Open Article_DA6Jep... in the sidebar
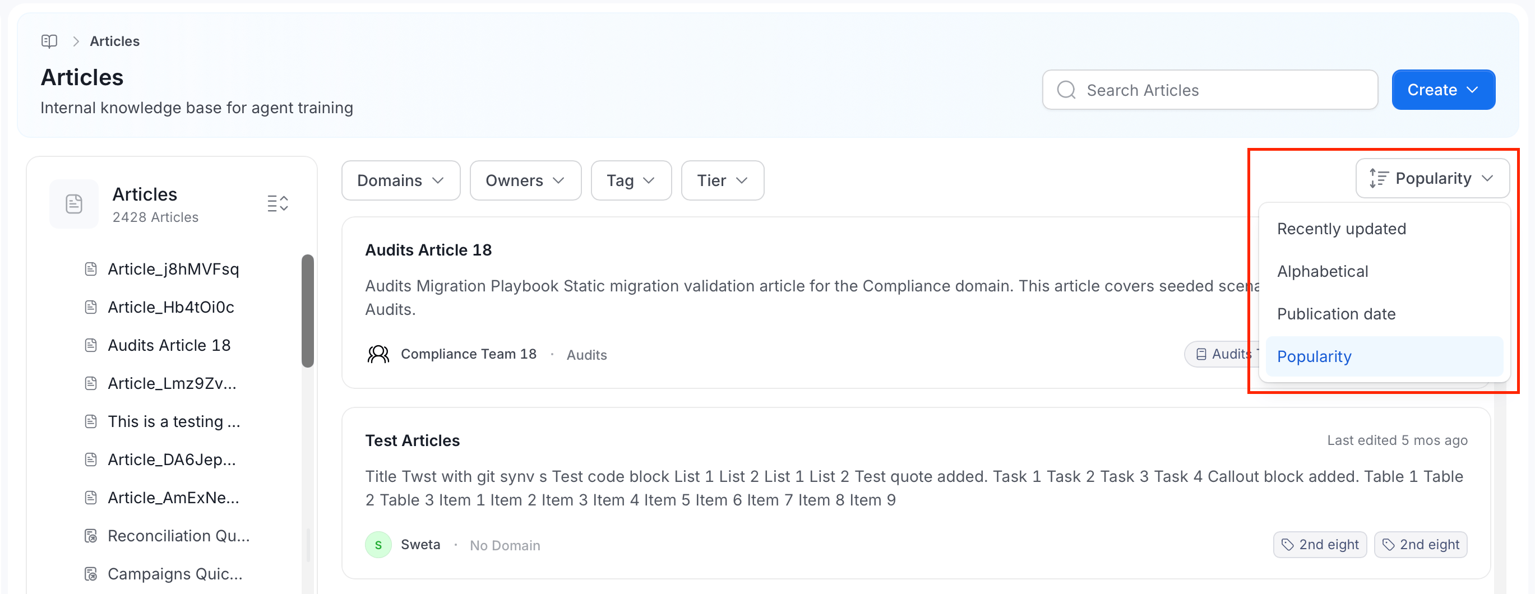The height and width of the screenshot is (594, 1535). click(x=172, y=460)
